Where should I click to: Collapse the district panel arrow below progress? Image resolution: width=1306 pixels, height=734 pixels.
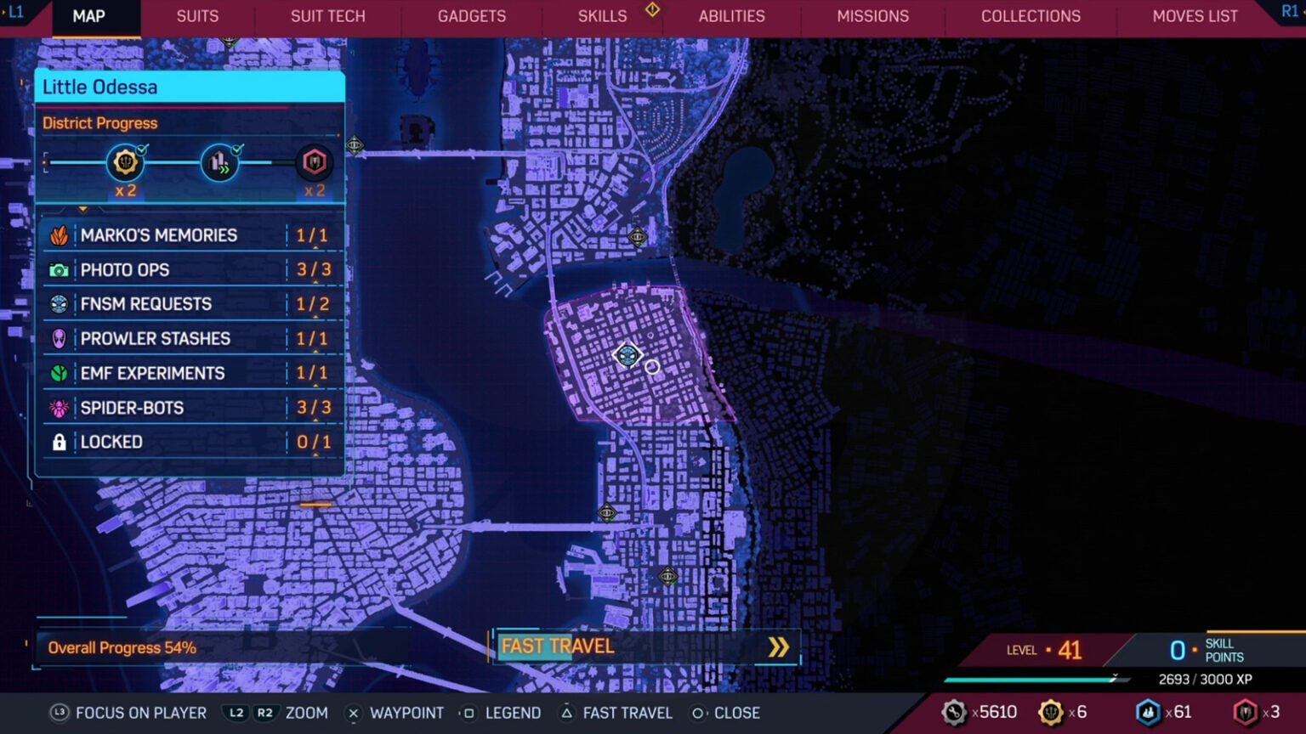[x=82, y=208]
